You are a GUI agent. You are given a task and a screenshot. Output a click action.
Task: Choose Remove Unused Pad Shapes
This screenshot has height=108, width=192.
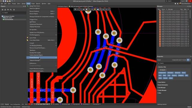point(42,48)
